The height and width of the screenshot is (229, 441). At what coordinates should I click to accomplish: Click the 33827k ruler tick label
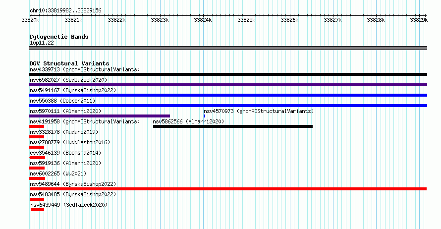point(332,20)
